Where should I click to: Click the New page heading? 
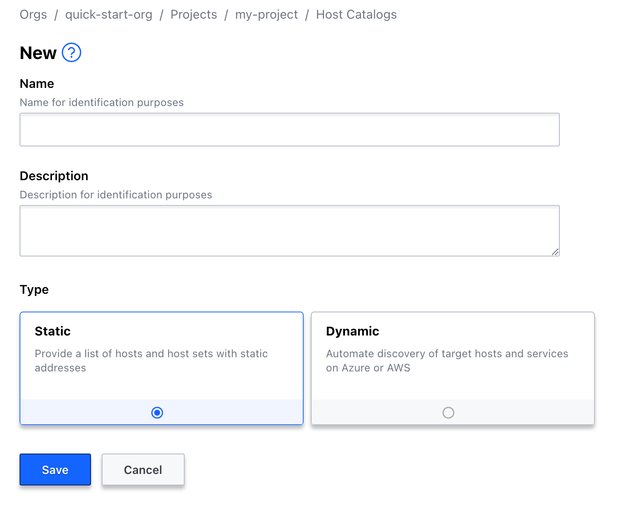(37, 52)
